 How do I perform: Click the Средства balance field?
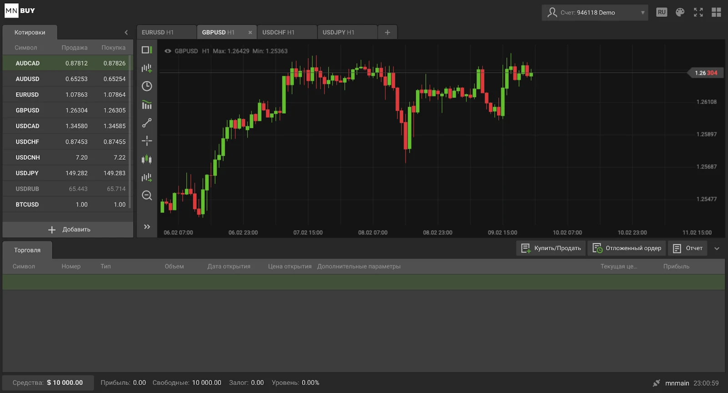coord(48,383)
